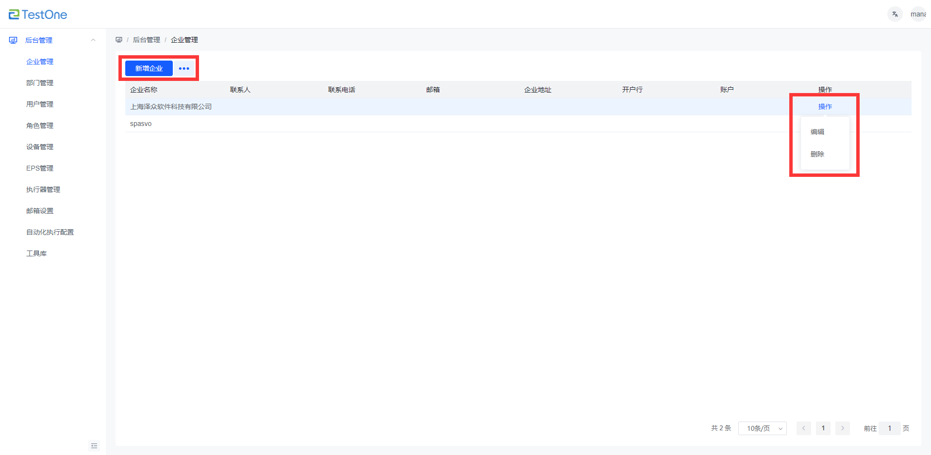The height and width of the screenshot is (455, 931).
Task: Open the three-dot more options button
Action: (184, 68)
